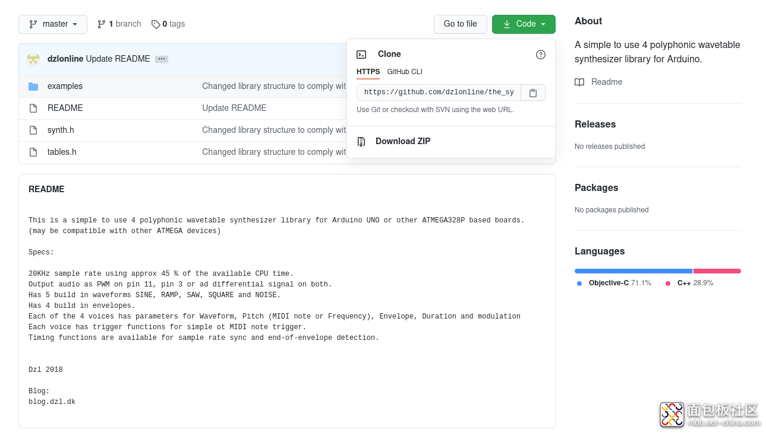Click the branch icon beside 1 branch
766x433 pixels.
pos(102,24)
